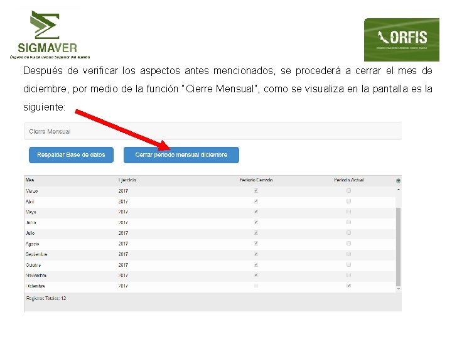Image resolution: width=452 pixels, height=339 pixels.
Task: Click the SIGMAVER logo
Action: [x=50, y=35]
